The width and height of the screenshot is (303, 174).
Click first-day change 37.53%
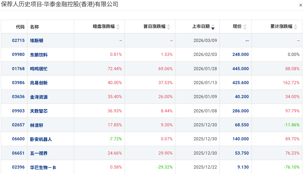click(165, 83)
